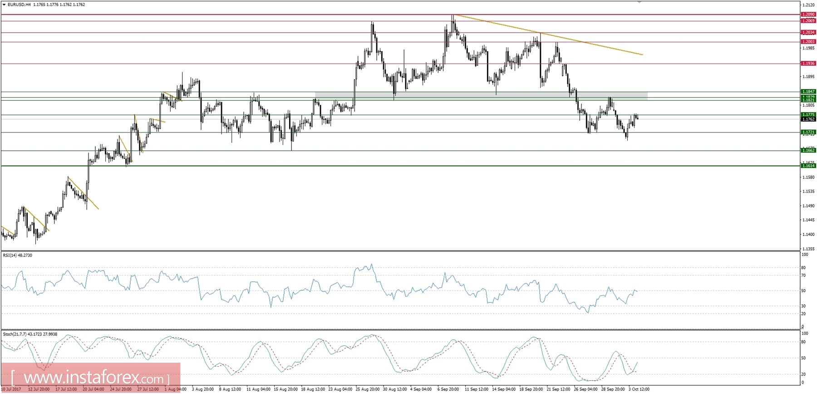
Task: Click the 8 Aug 12:00 time axis label
Action: pos(230,389)
